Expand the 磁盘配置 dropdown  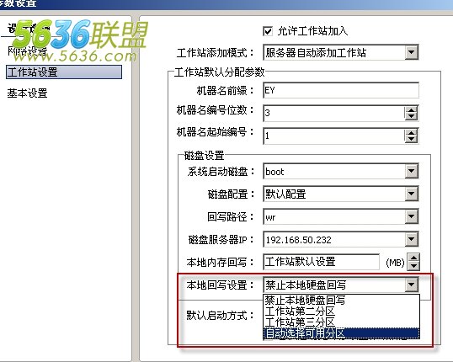412,194
